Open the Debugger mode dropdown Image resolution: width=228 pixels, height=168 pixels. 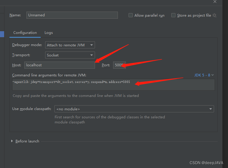tap(70, 45)
